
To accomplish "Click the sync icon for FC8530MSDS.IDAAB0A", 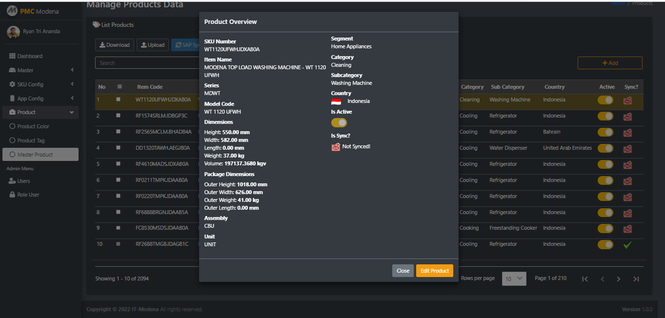I will pos(627,229).
